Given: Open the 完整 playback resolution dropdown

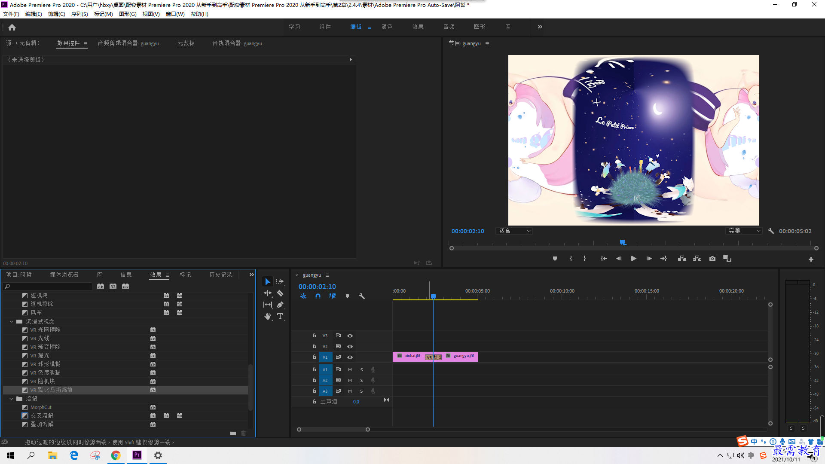Looking at the screenshot, I should point(744,231).
